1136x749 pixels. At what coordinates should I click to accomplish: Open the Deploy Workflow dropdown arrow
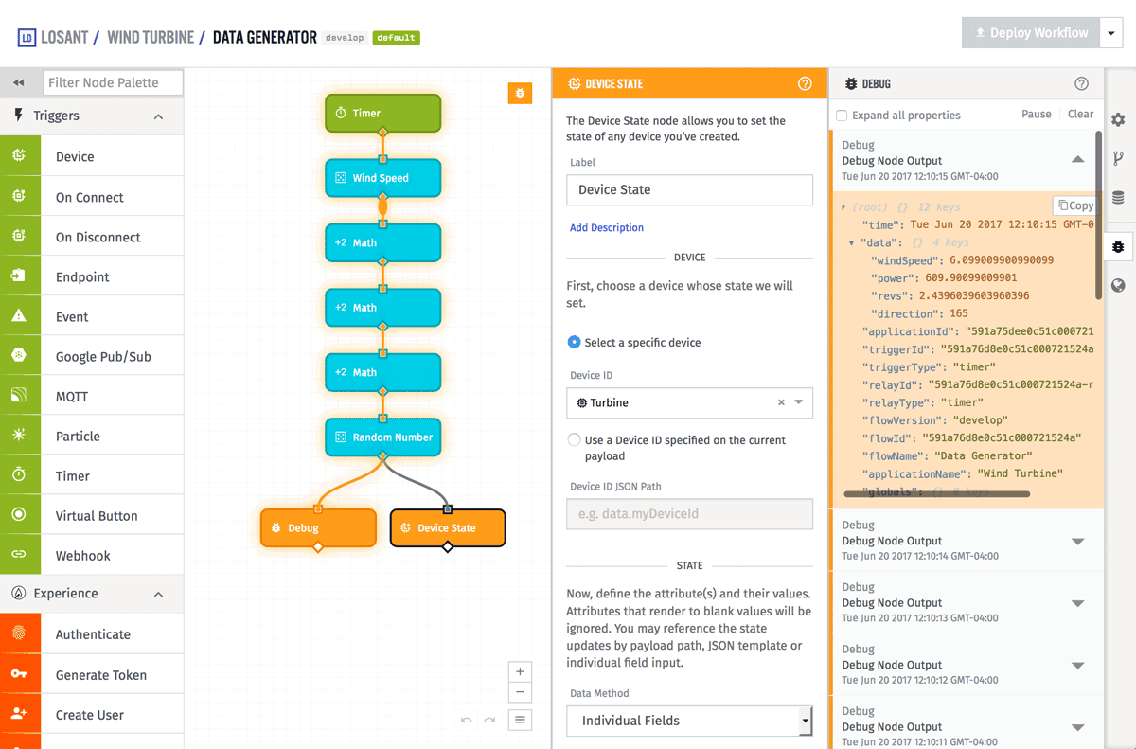1111,33
